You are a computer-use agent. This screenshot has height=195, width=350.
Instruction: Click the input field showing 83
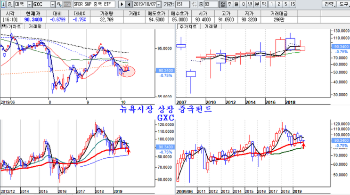tap(211, 4)
